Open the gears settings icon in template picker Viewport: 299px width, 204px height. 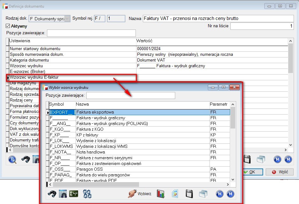coord(87,193)
